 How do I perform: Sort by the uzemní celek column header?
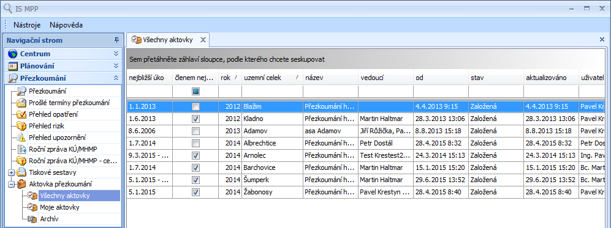(272, 78)
